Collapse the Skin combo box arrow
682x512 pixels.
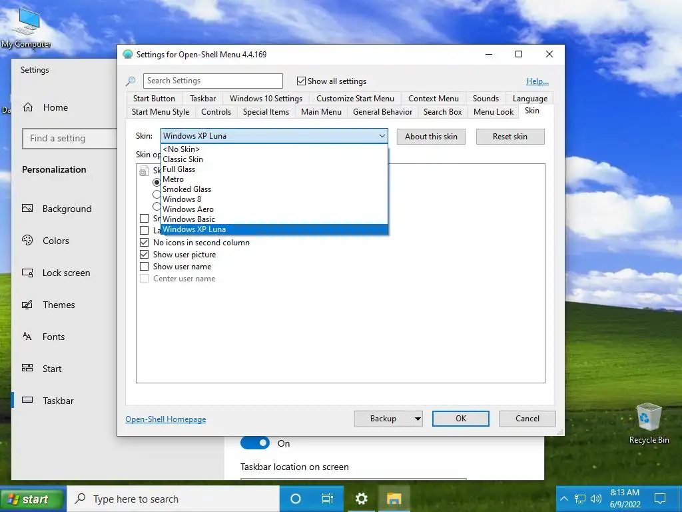tap(382, 136)
